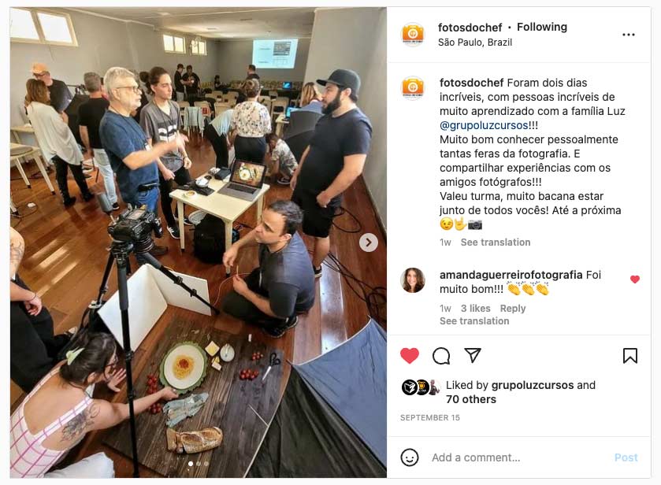Open the three-dot more options menu
This screenshot has height=485, width=661.
[x=629, y=35]
